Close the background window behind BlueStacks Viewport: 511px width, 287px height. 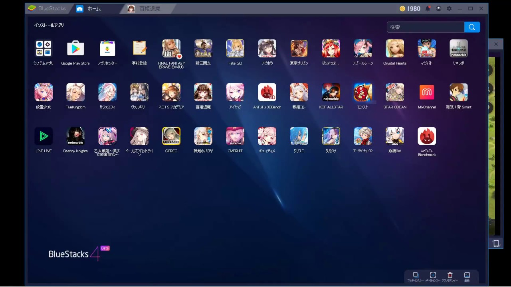click(x=496, y=44)
